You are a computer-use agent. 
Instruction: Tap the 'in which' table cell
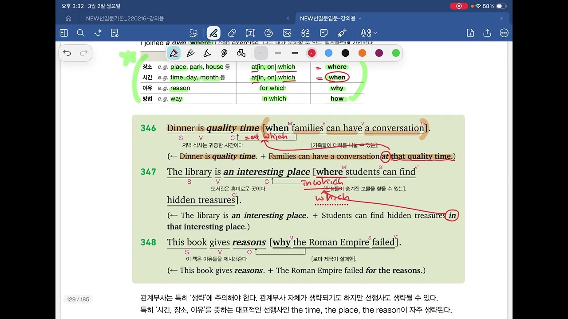[274, 99]
